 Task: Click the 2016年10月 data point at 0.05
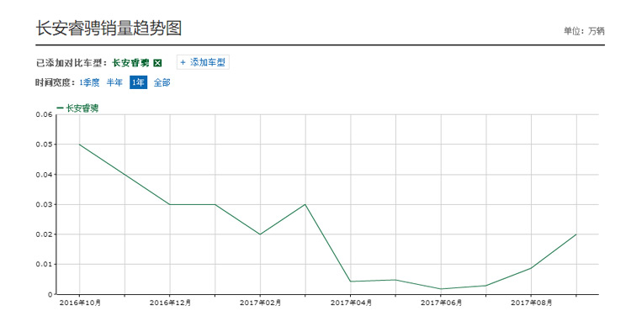[x=80, y=145]
